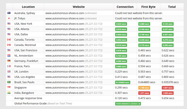Click the Connection column header

point(125,7)
